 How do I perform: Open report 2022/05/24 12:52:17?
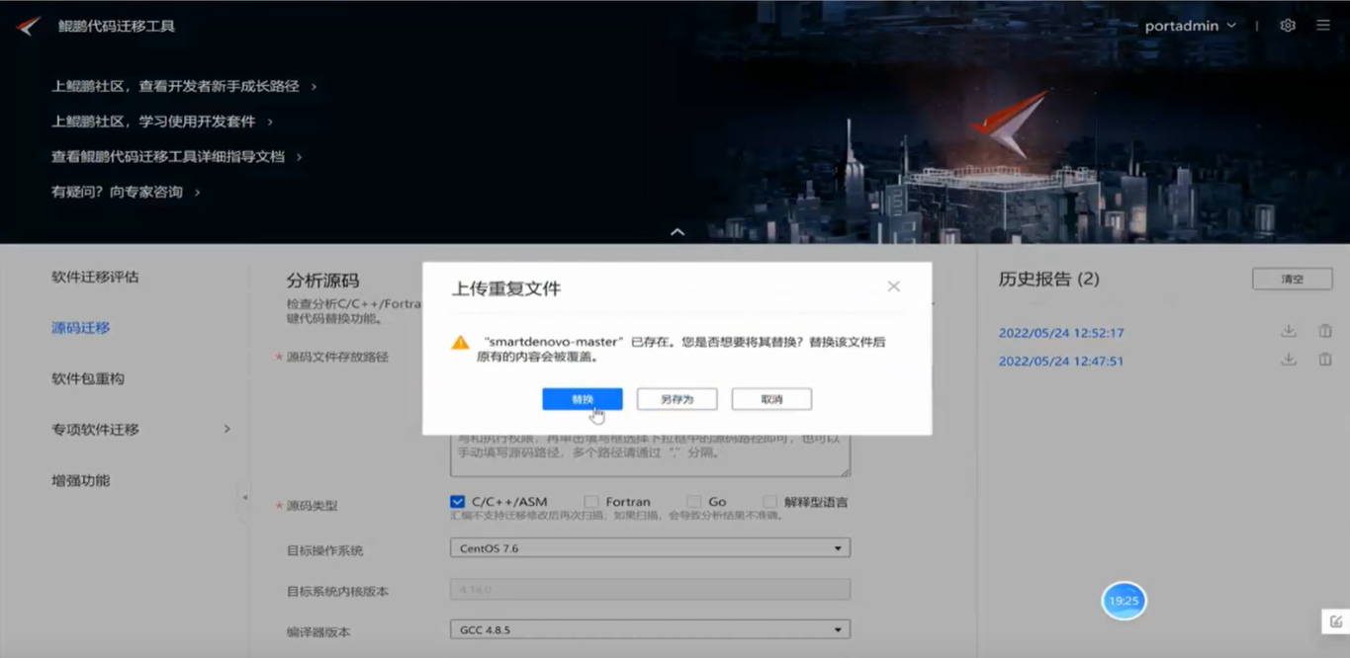(1061, 333)
